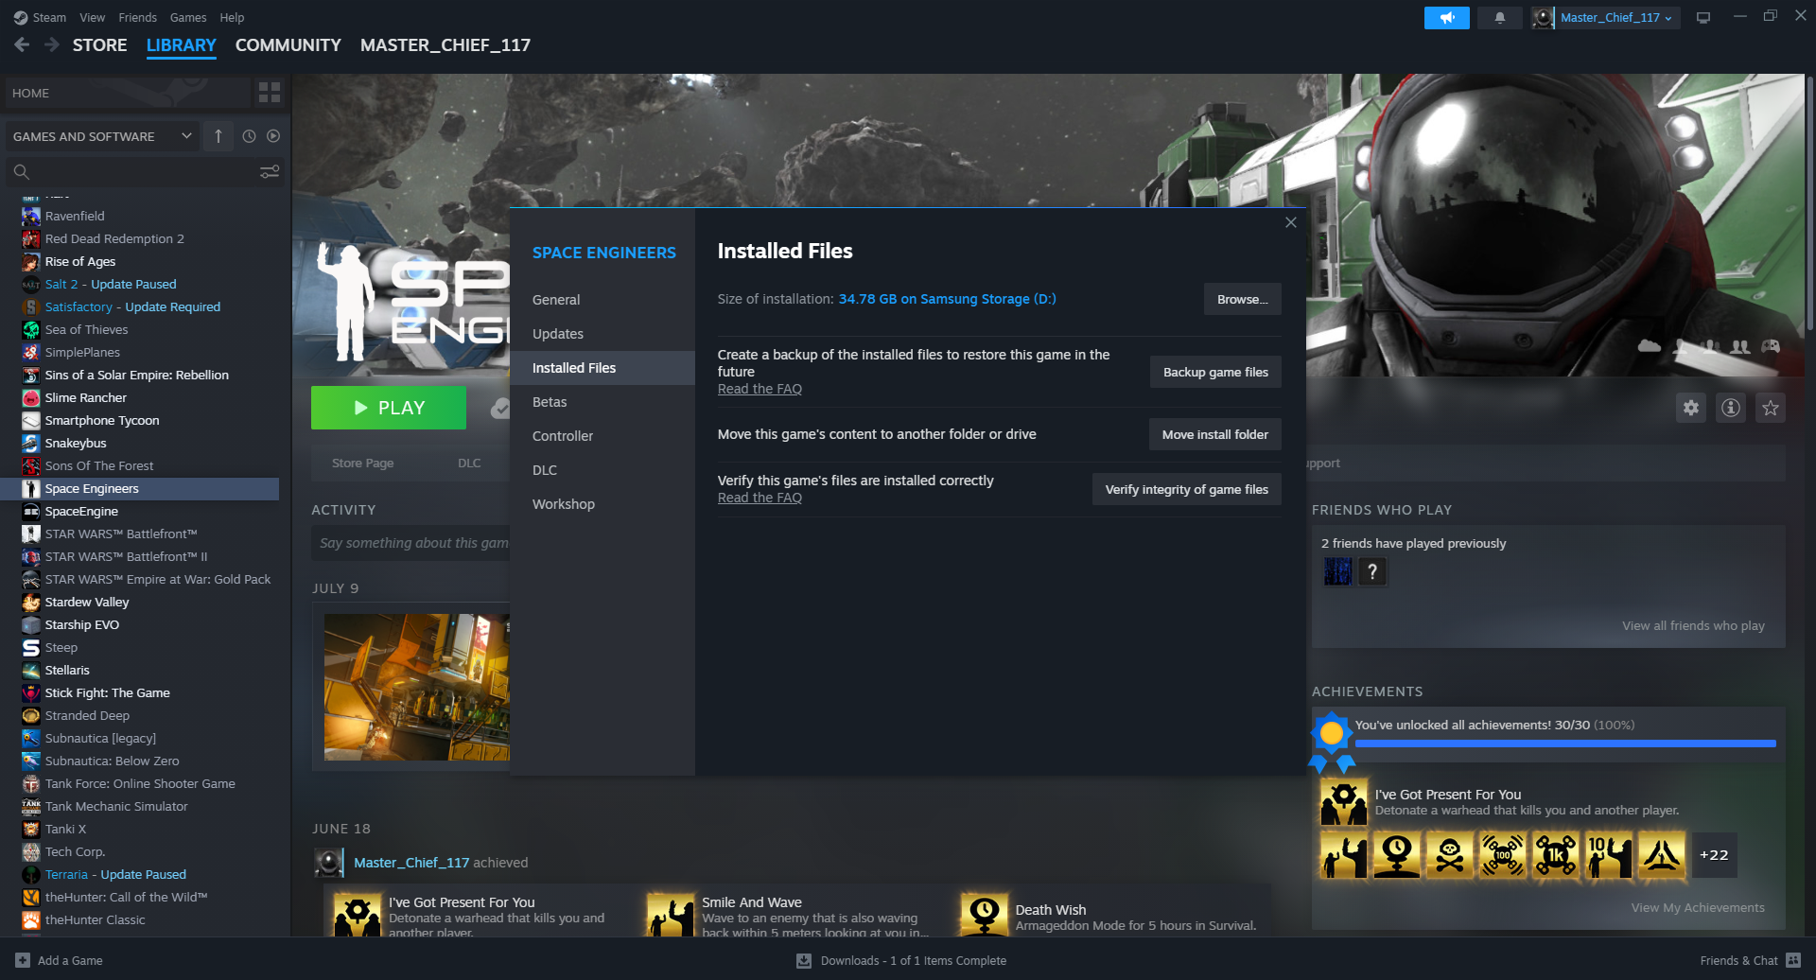Click the achievements progress bar

(1565, 744)
